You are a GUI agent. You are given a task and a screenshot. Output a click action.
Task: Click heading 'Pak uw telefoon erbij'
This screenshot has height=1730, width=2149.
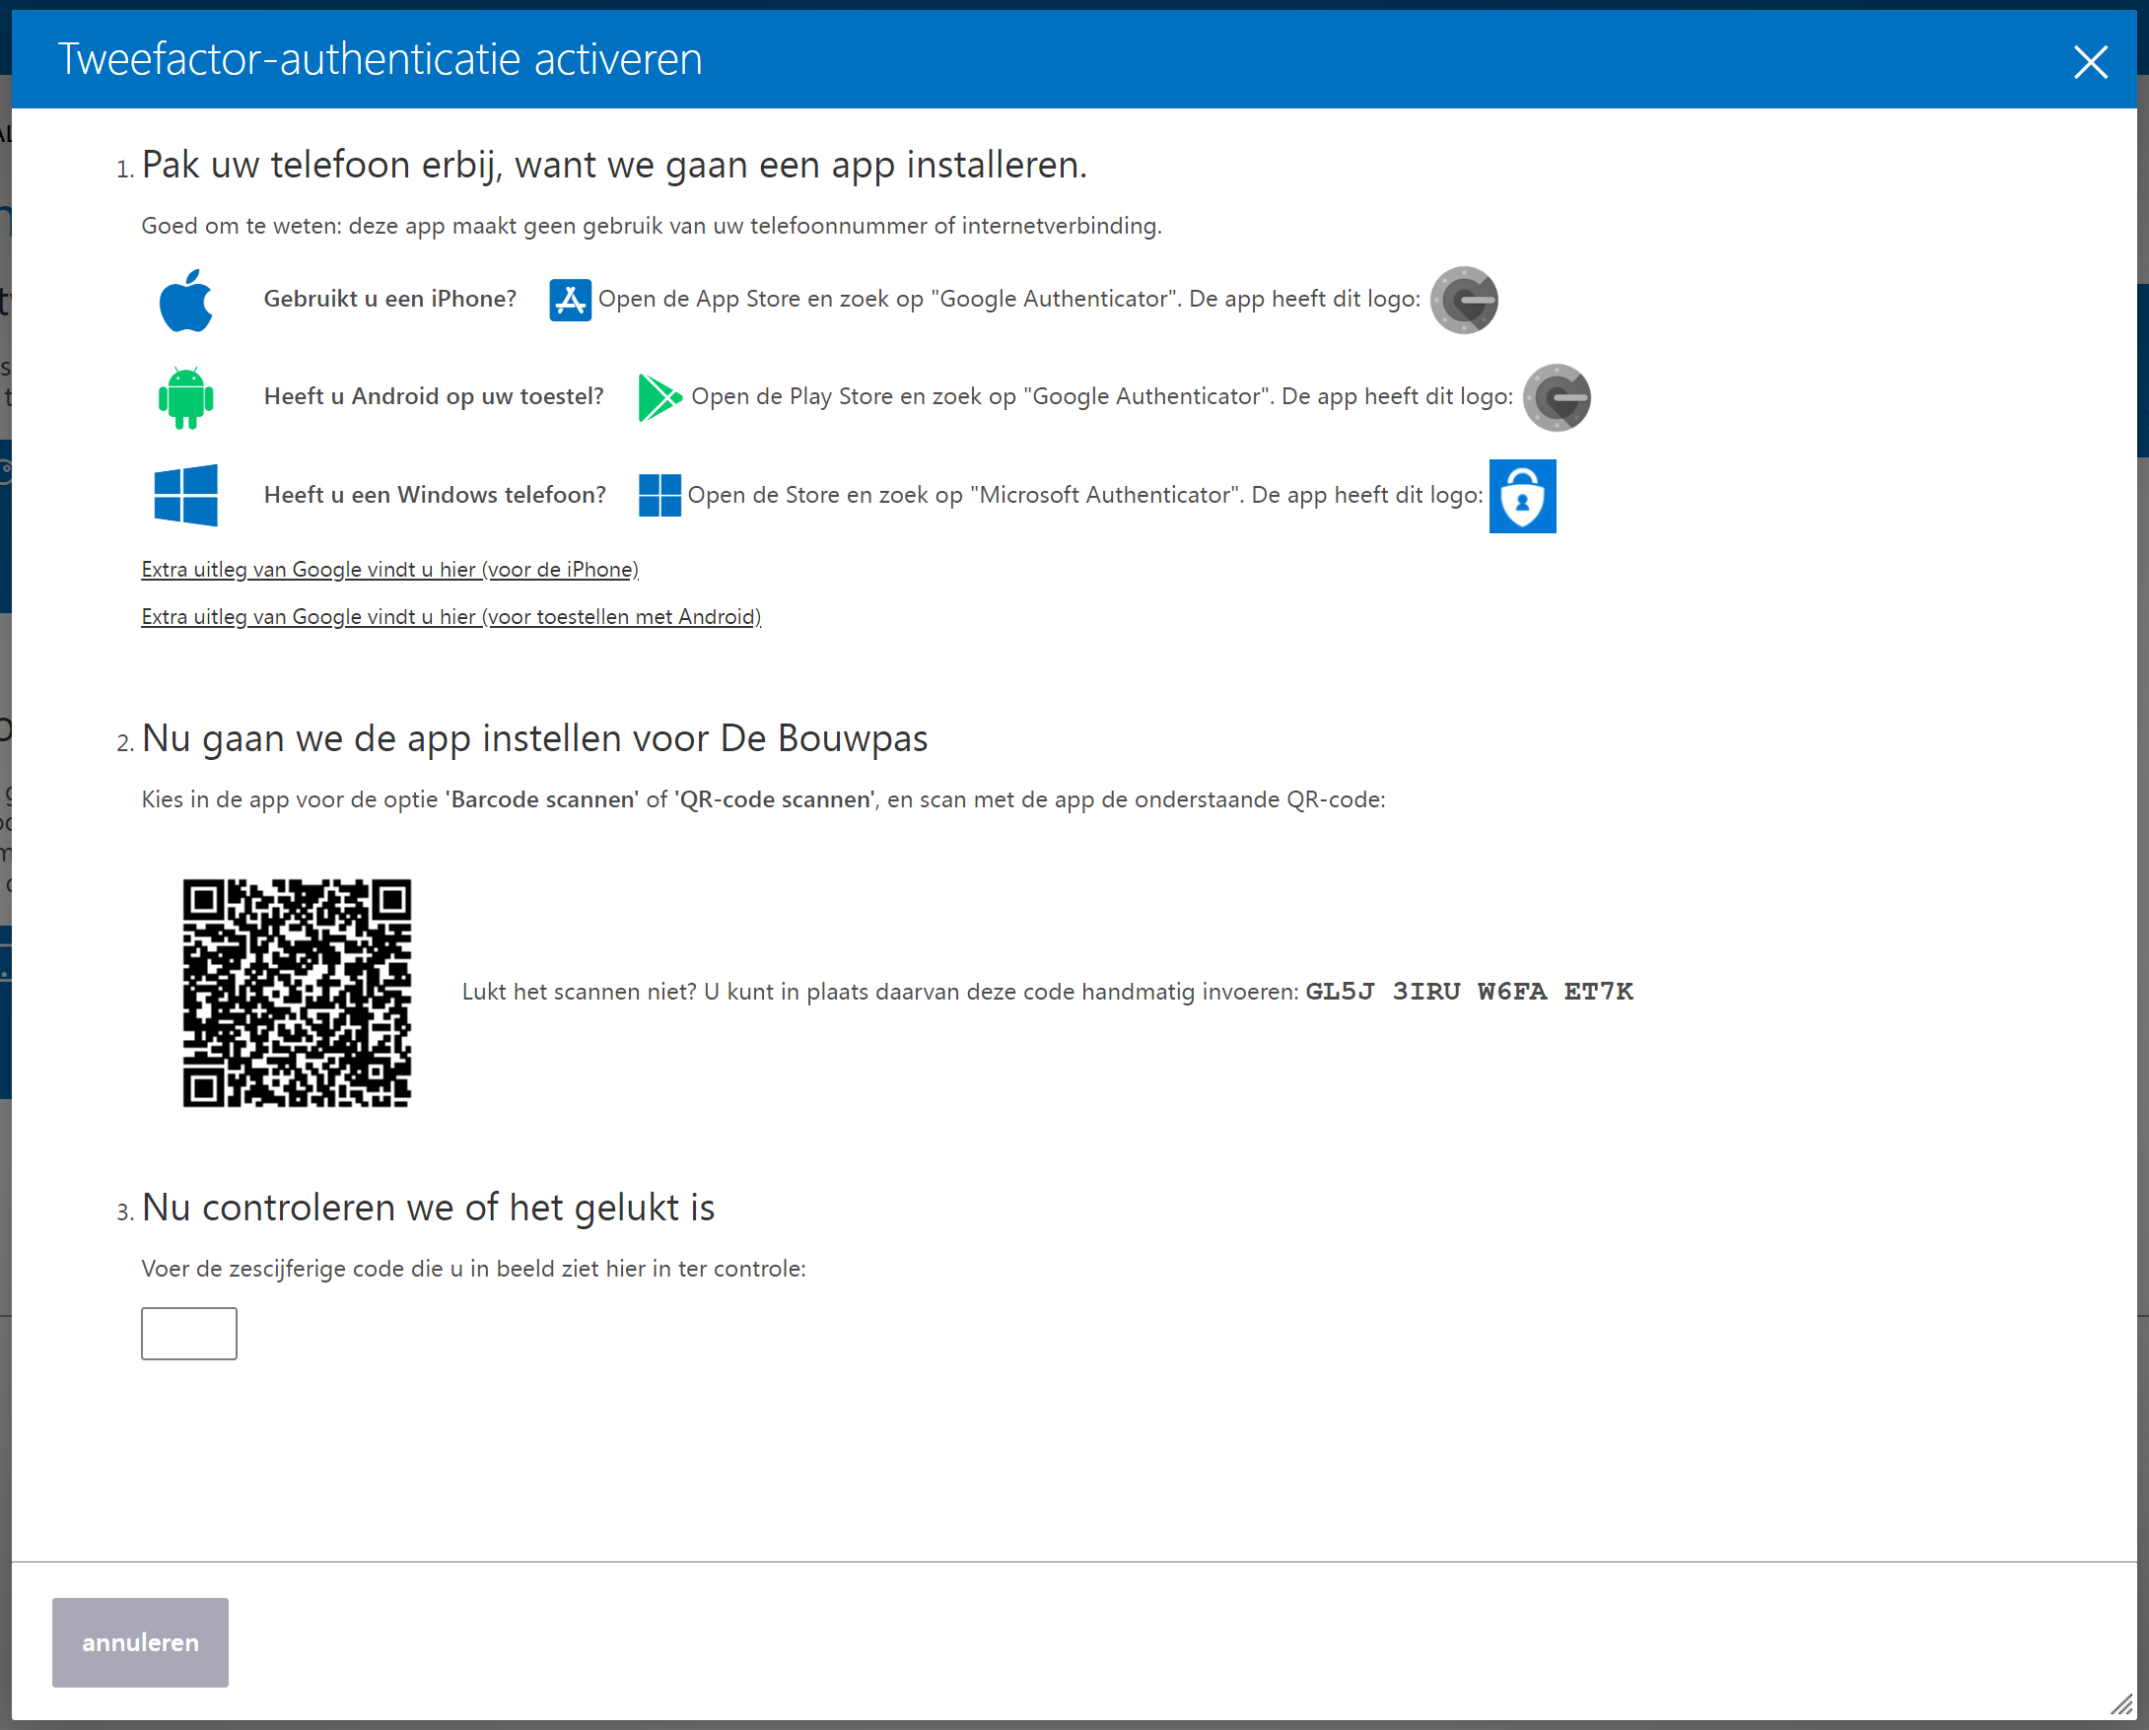(x=614, y=165)
